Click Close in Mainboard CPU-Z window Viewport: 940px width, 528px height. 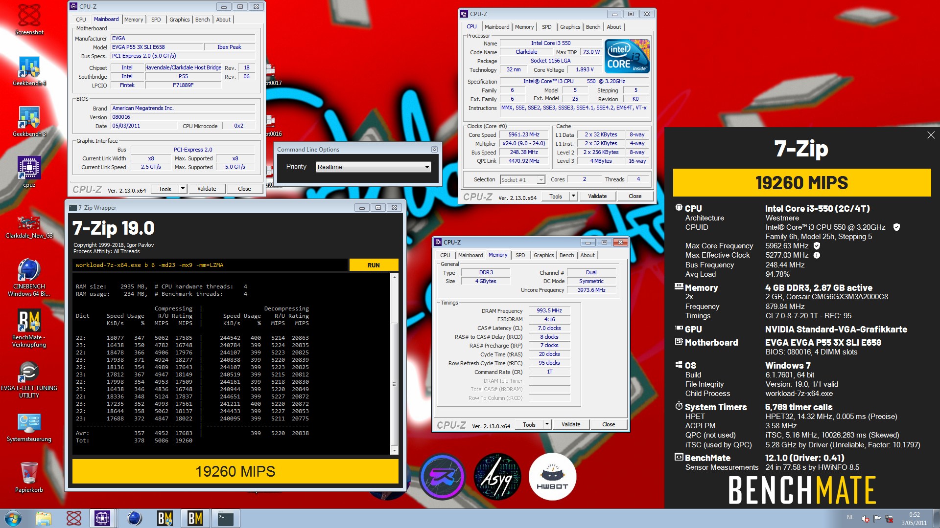(x=244, y=189)
